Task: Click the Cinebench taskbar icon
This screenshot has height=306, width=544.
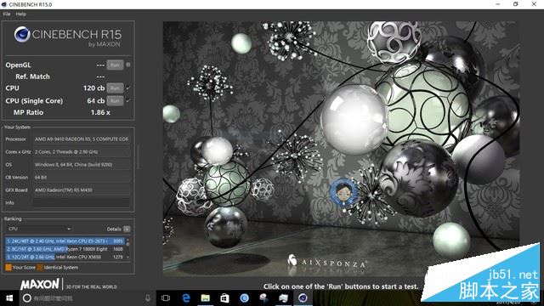Action: [x=303, y=298]
